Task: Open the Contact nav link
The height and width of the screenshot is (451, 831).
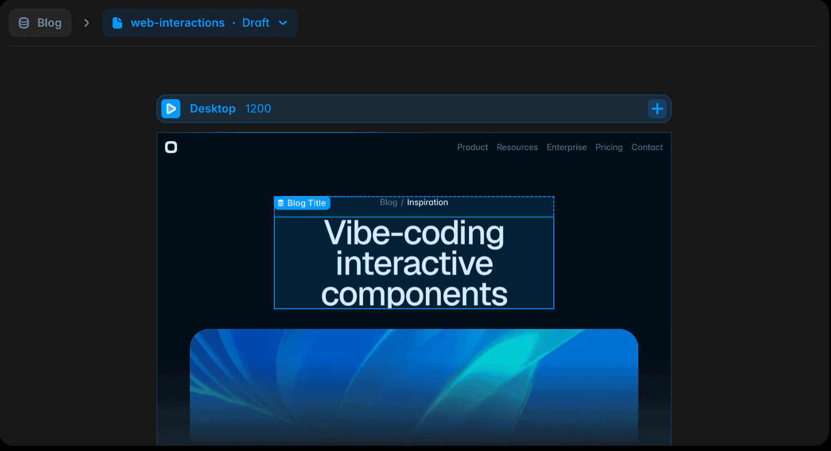Action: click(647, 147)
